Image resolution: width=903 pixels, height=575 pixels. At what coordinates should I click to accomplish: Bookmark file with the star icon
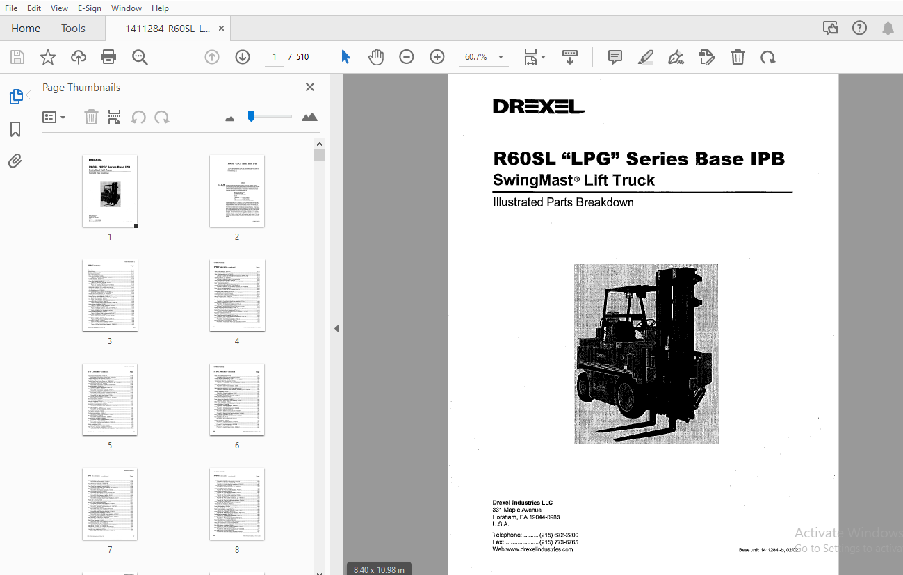coord(47,57)
